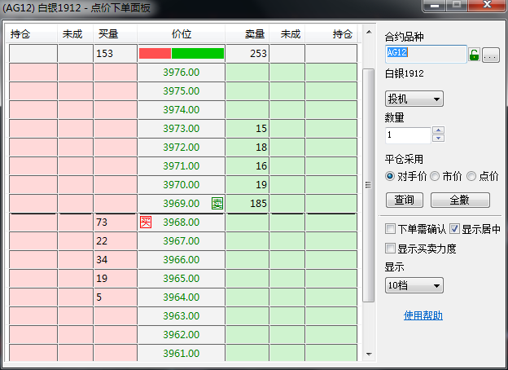
Task: Click price 3961.00 in the ladder
Action: pyautogui.click(x=181, y=353)
